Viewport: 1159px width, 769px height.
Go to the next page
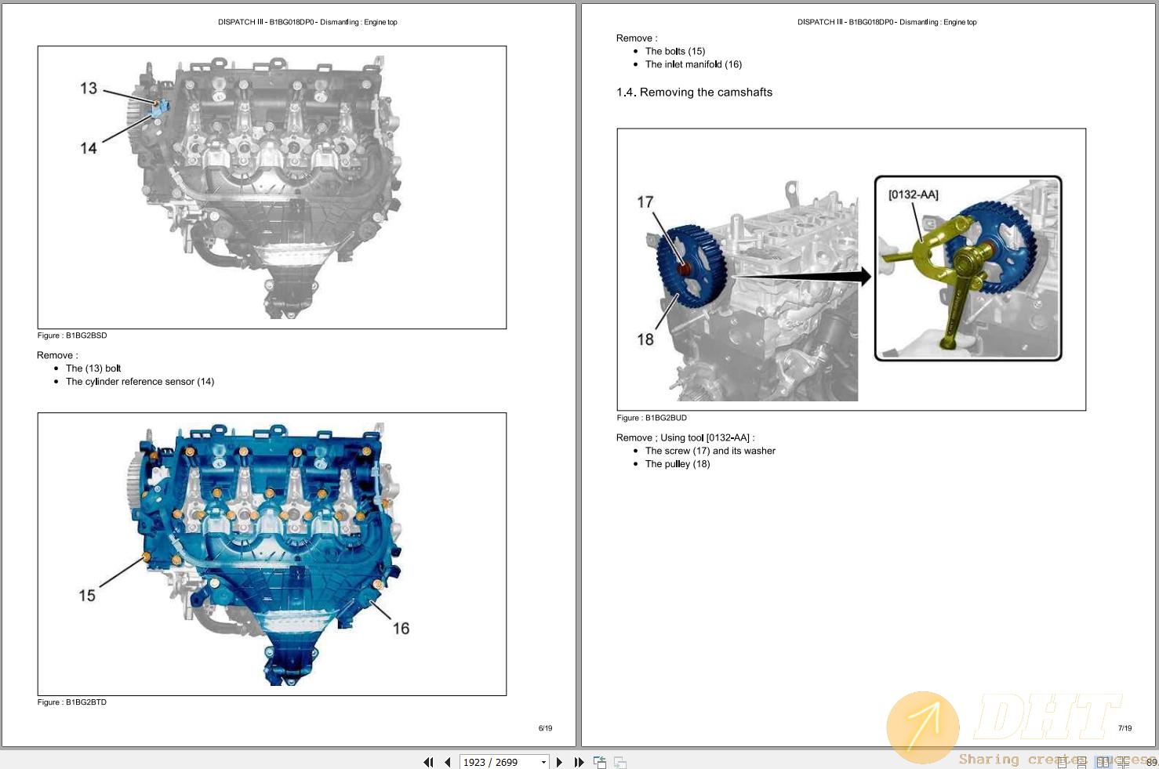(x=559, y=762)
